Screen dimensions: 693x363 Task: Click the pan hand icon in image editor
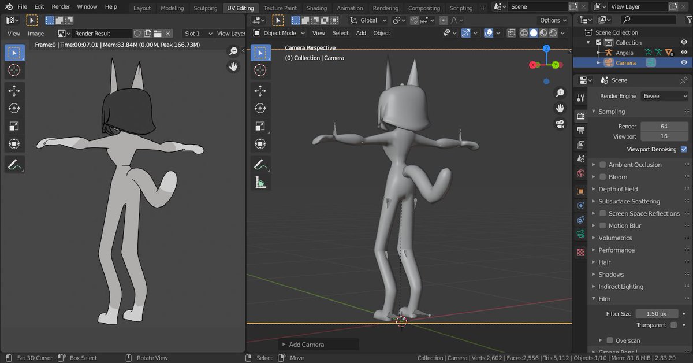click(x=233, y=66)
